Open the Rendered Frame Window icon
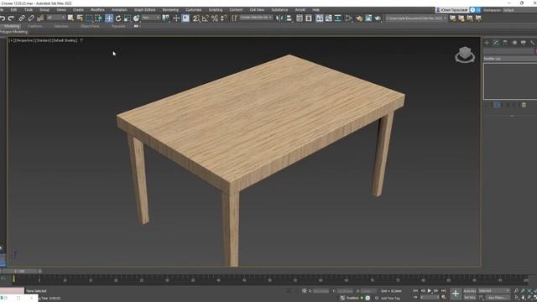Viewport: 537px width, 302px height. coord(368,18)
